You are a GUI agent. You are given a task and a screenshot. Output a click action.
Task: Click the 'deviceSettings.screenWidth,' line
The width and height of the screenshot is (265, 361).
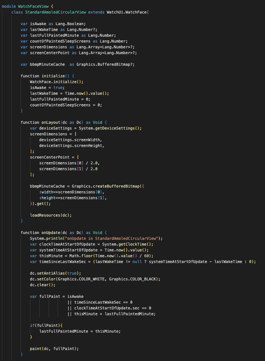(x=71, y=140)
